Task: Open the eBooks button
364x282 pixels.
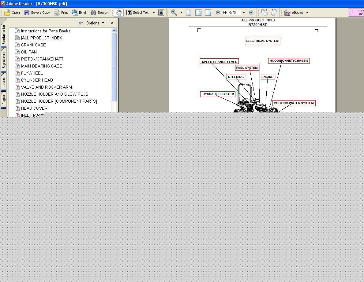Action: coord(294,13)
